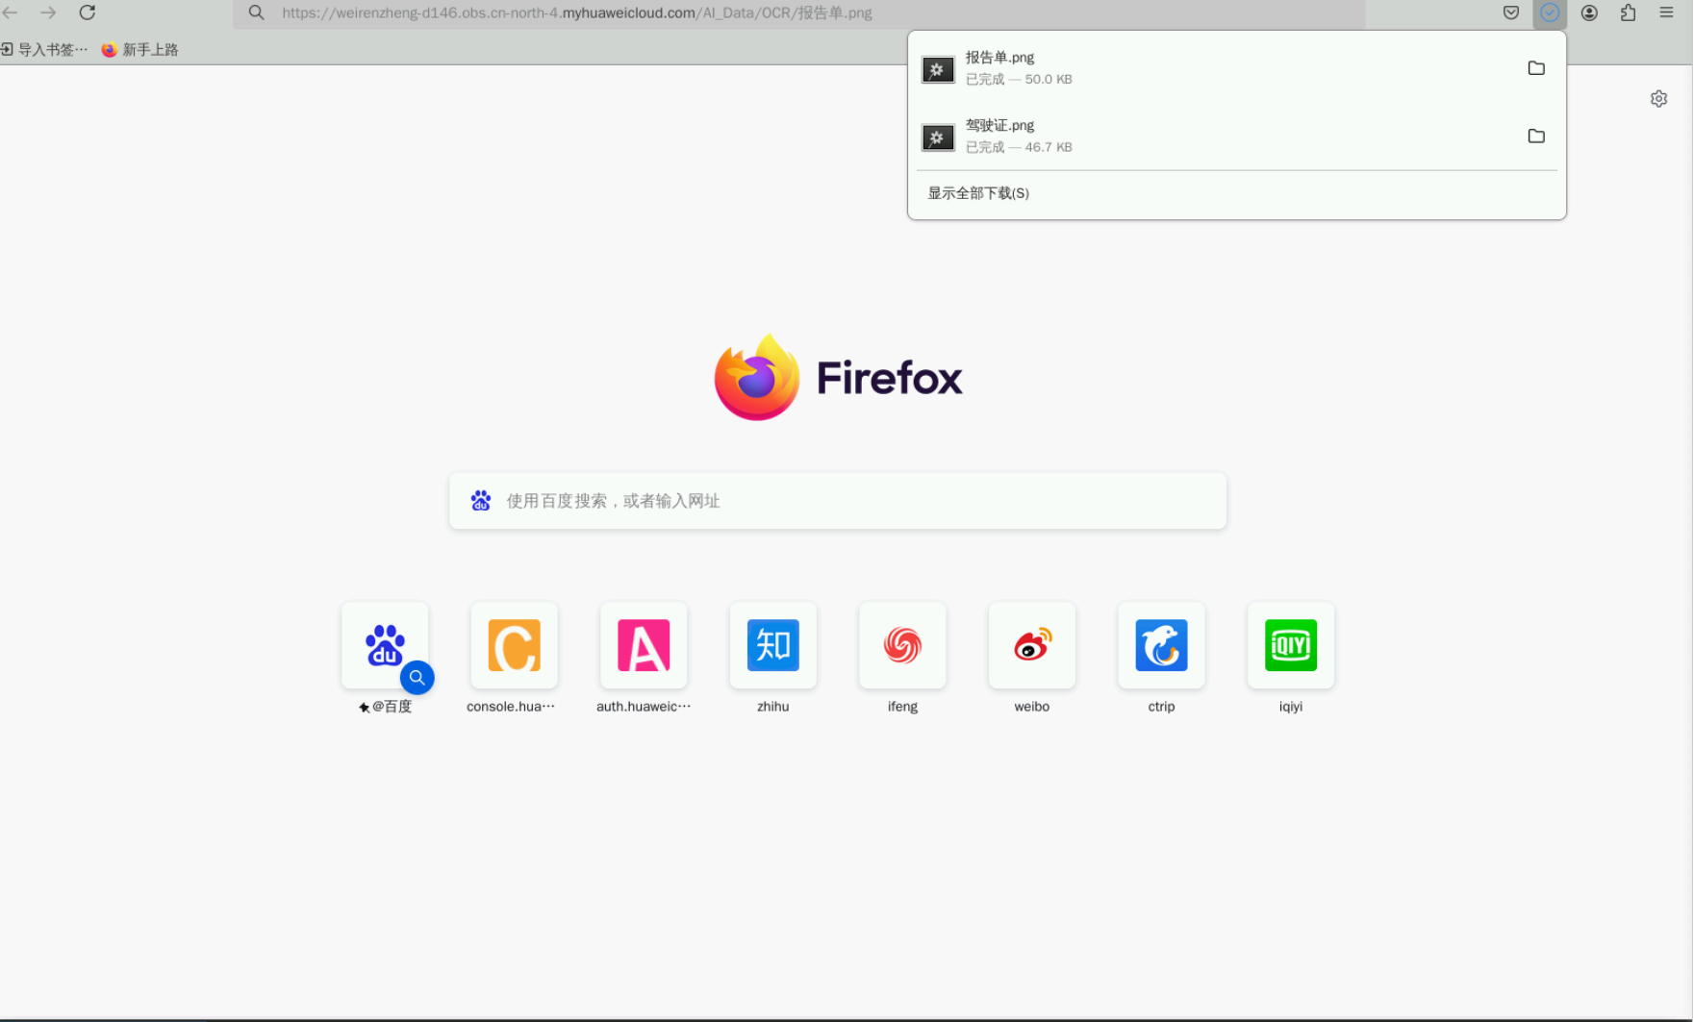Image resolution: width=1694 pixels, height=1022 pixels.
Task: Click the downloads arrow icon in toolbar
Action: [x=1549, y=12]
